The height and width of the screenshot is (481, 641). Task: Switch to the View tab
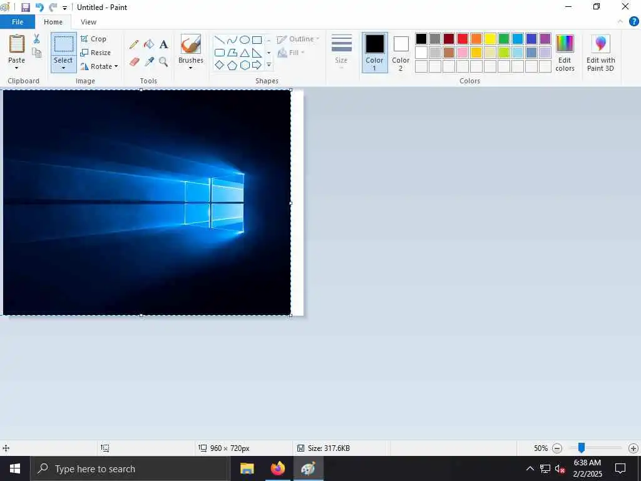[x=88, y=22]
